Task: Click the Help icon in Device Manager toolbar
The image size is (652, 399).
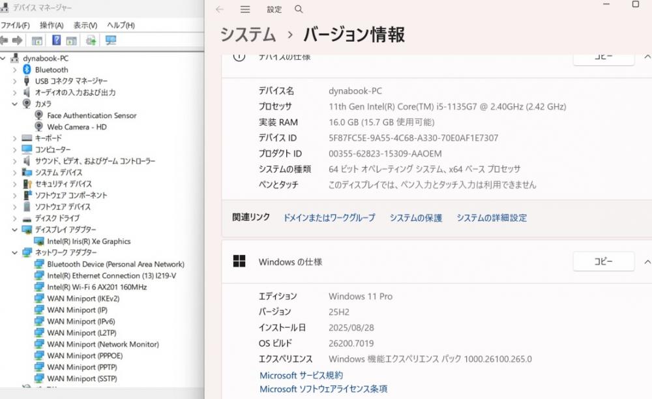Action: (x=56, y=40)
